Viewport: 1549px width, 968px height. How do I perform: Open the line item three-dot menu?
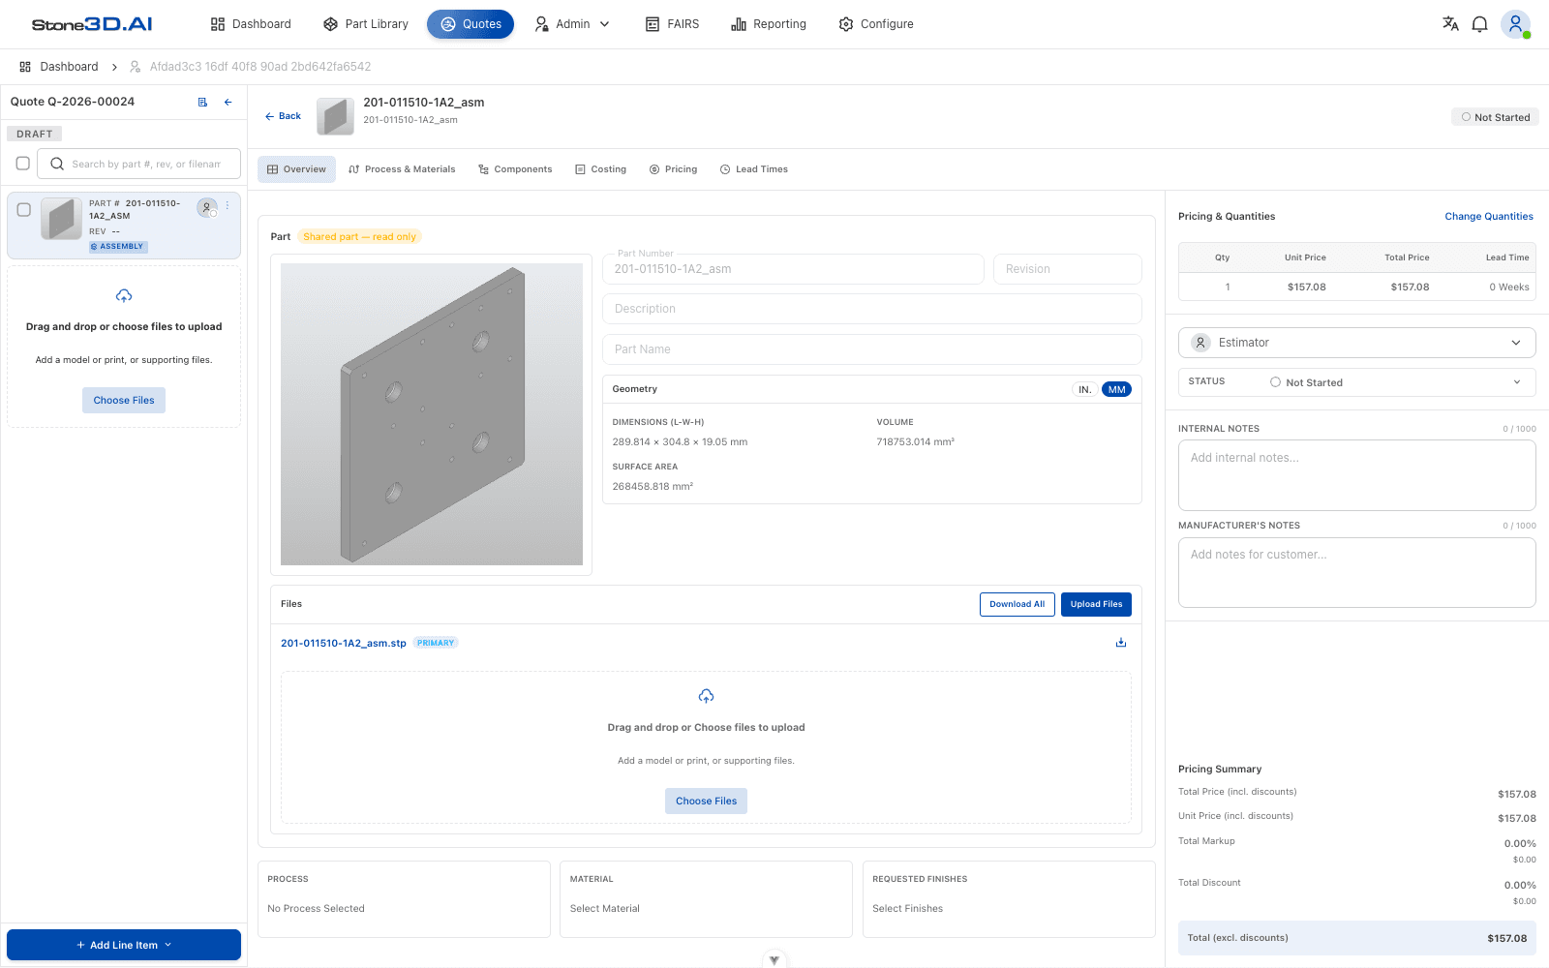point(228,205)
